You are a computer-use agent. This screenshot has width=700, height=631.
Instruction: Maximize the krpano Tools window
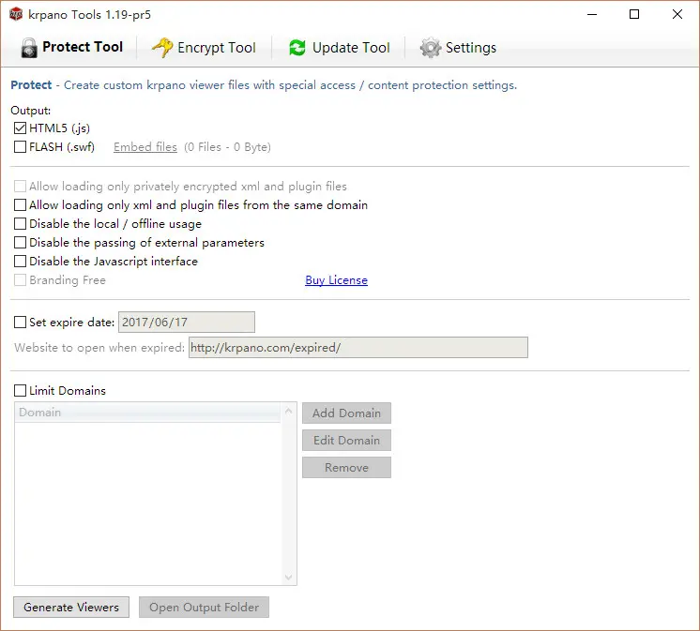(634, 14)
